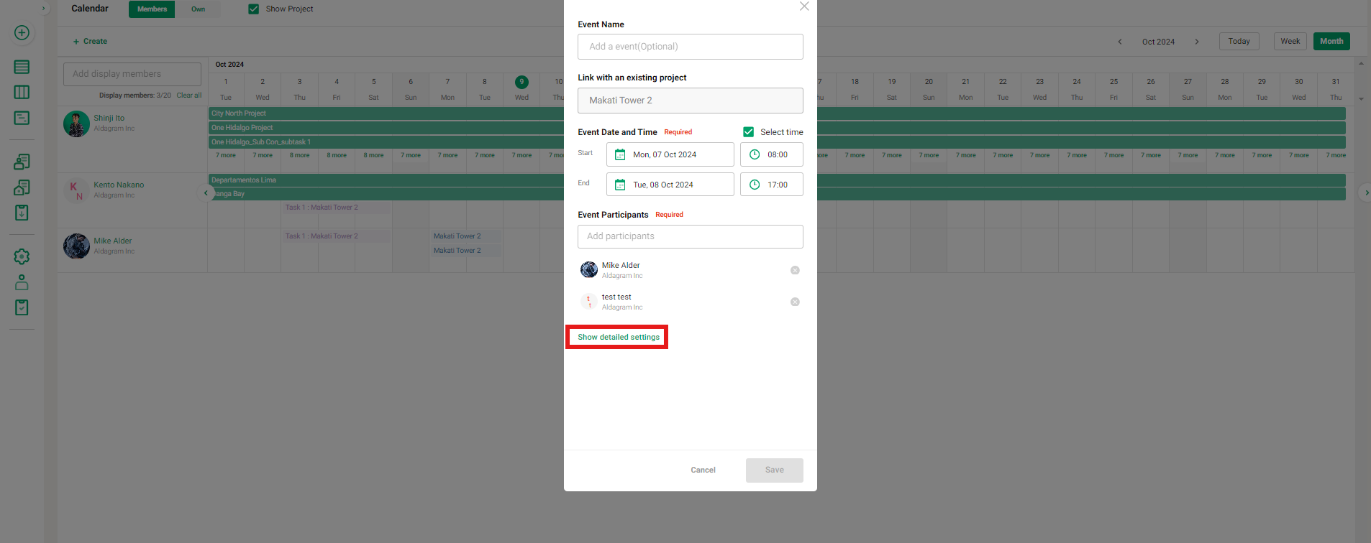This screenshot has height=543, width=1371.
Task: Switch to Week view
Action: point(1290,42)
